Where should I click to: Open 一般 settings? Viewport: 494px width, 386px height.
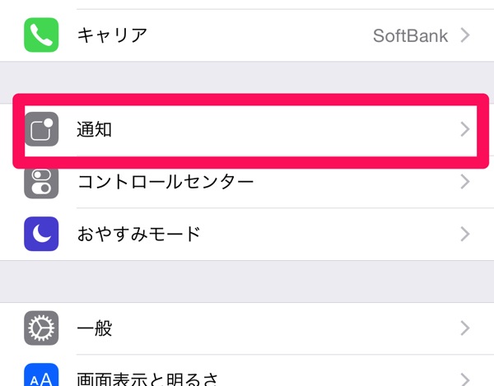coord(247,328)
